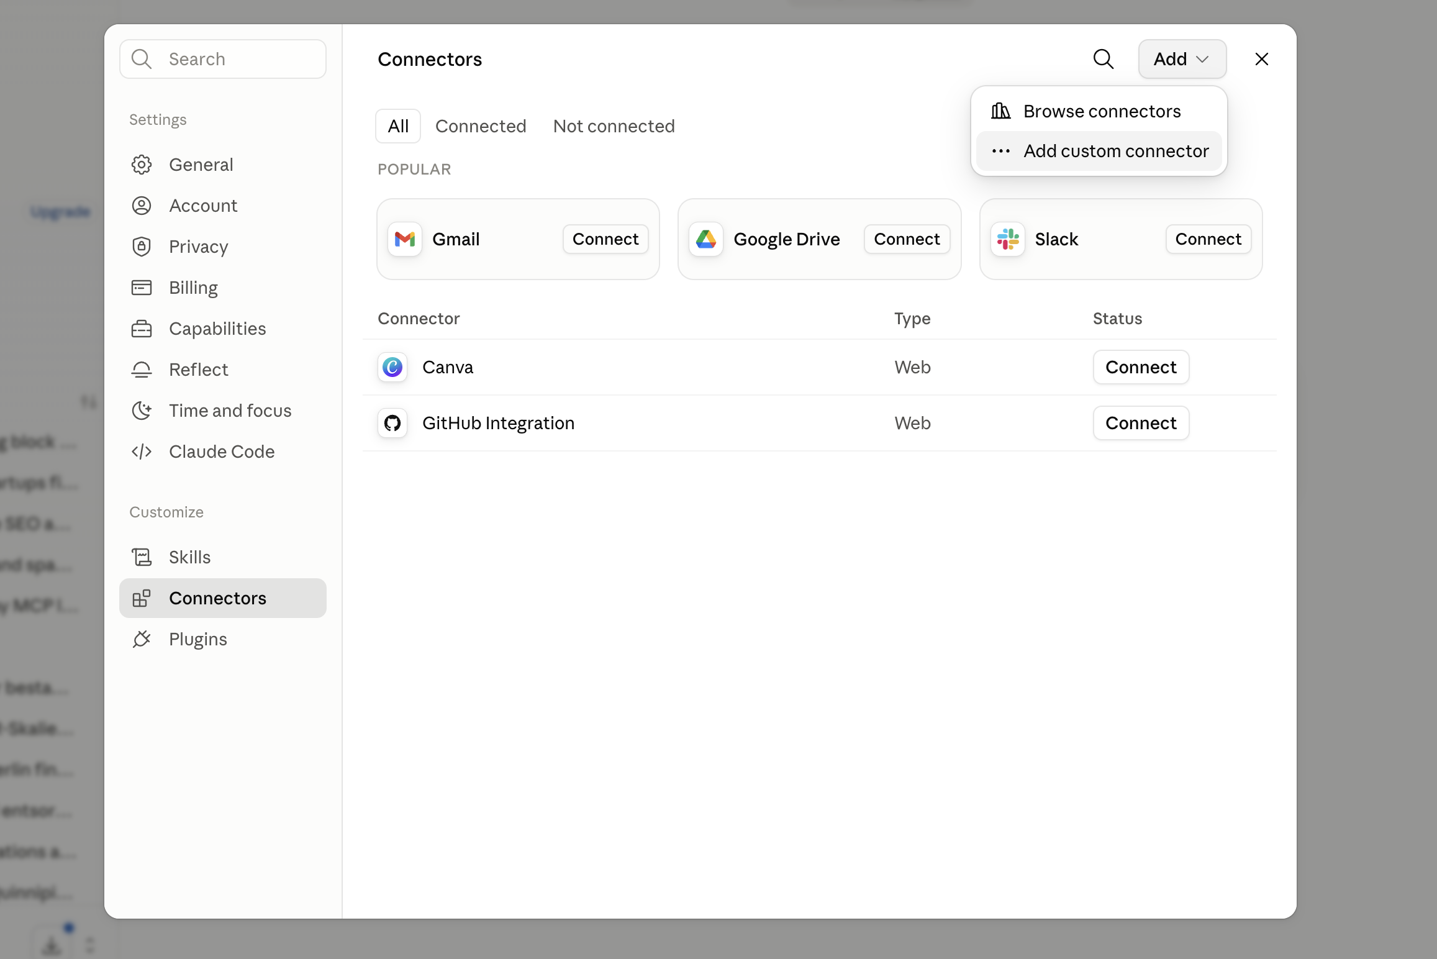Click the Claude Code brackets icon
The image size is (1437, 959).
point(142,452)
